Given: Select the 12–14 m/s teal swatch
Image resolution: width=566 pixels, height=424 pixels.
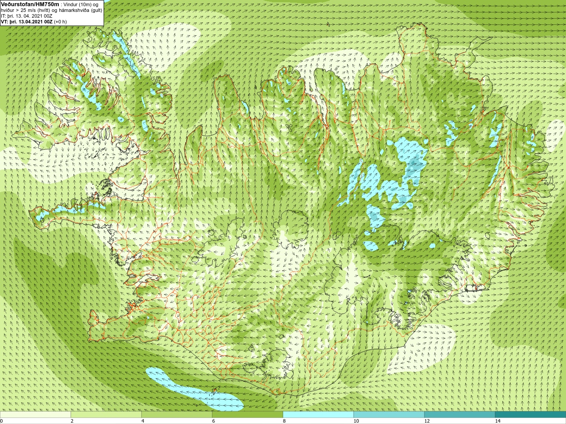Looking at the screenshot, I should coord(460,415).
